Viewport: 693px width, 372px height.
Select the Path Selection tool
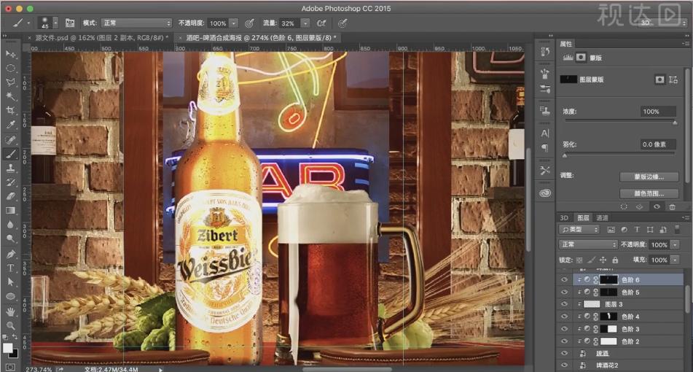[x=11, y=282]
